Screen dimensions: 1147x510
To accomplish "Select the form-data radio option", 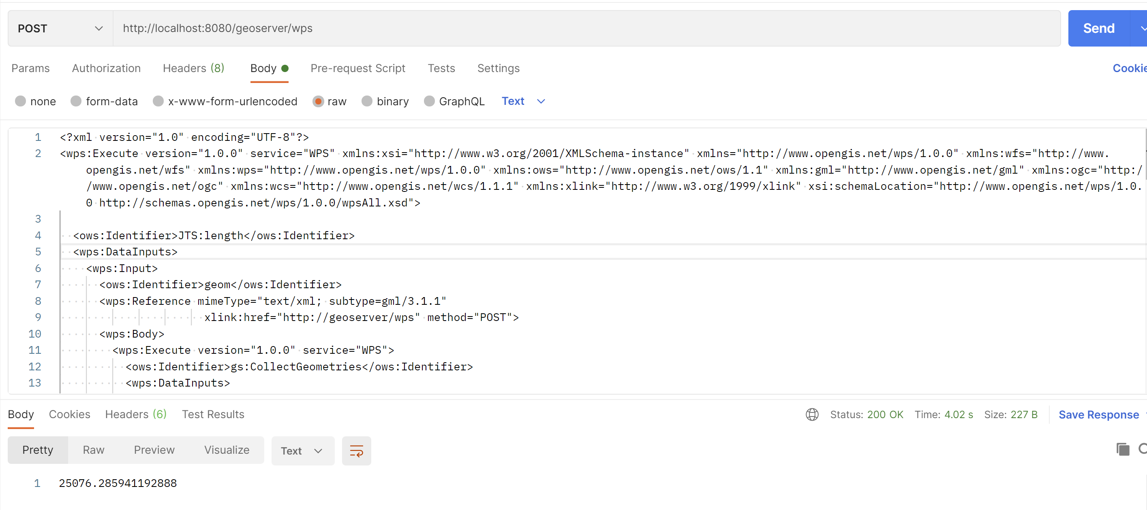I will coord(76,101).
